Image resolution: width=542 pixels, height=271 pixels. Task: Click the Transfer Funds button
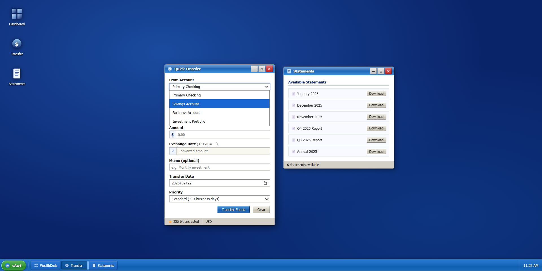point(233,210)
